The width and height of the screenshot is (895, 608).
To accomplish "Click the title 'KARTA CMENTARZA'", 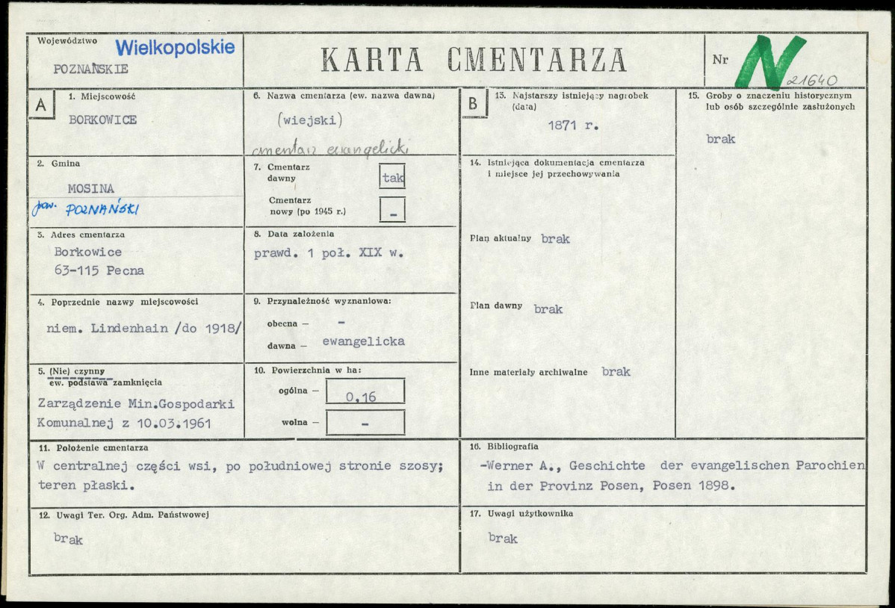I will click(474, 61).
